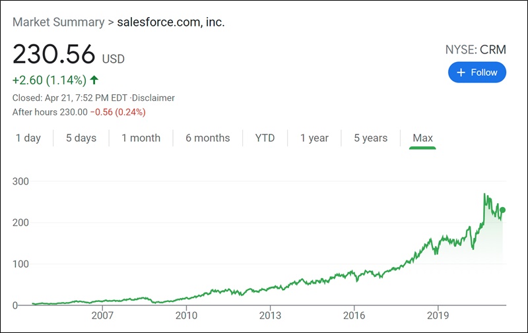Click the 230.56 stock price
Screen dimensions: 528x333
[54, 54]
